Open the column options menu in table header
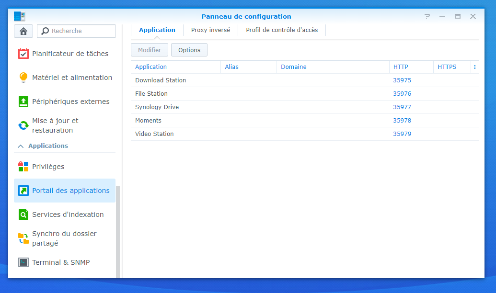This screenshot has width=496, height=293. 474,67
